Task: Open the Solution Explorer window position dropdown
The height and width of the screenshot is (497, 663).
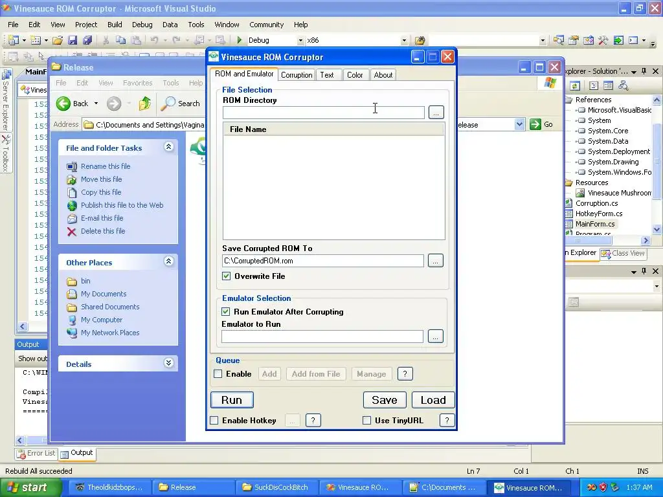Action: (x=633, y=72)
